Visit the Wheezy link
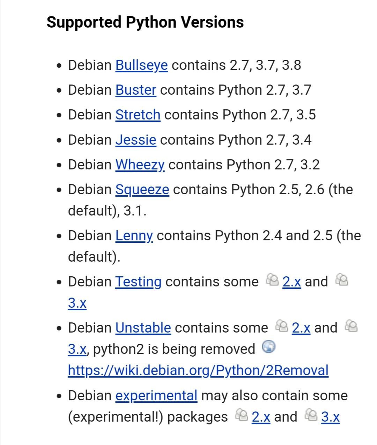The image size is (377, 445). (140, 165)
